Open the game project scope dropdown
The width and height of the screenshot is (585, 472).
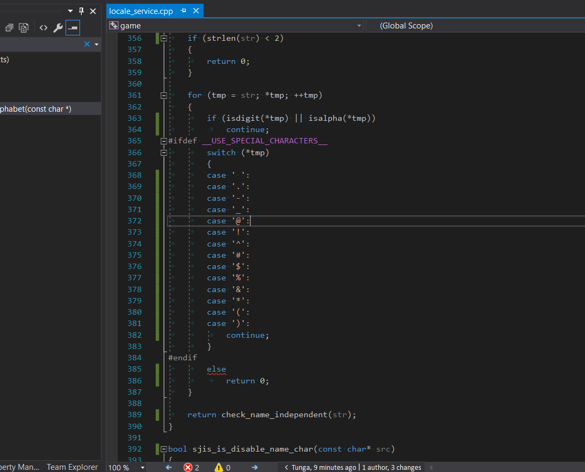pos(359,26)
